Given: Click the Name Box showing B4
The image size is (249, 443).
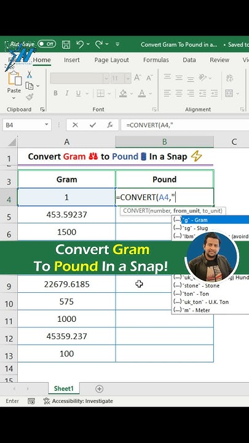Looking at the screenshot, I should 27,125.
